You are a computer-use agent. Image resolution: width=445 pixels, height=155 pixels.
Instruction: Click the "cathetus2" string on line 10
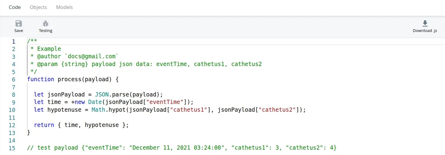(x=279, y=110)
